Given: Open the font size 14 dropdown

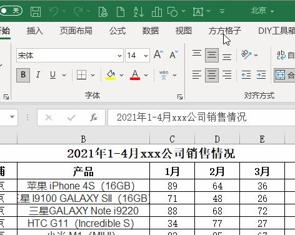Looking at the screenshot, I should pos(146,56).
